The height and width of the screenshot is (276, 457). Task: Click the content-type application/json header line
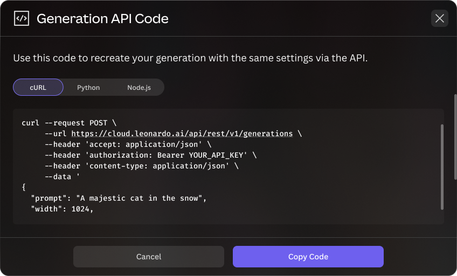[142, 166]
